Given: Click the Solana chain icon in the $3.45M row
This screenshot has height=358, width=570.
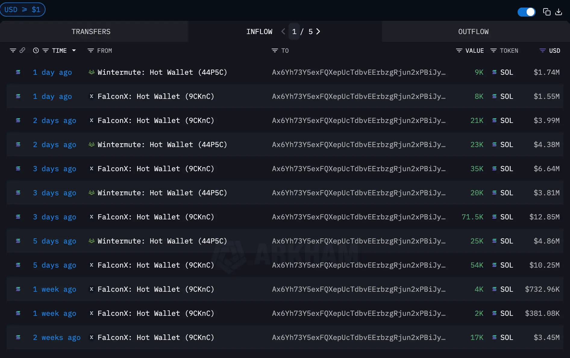Looking at the screenshot, I should tap(18, 338).
